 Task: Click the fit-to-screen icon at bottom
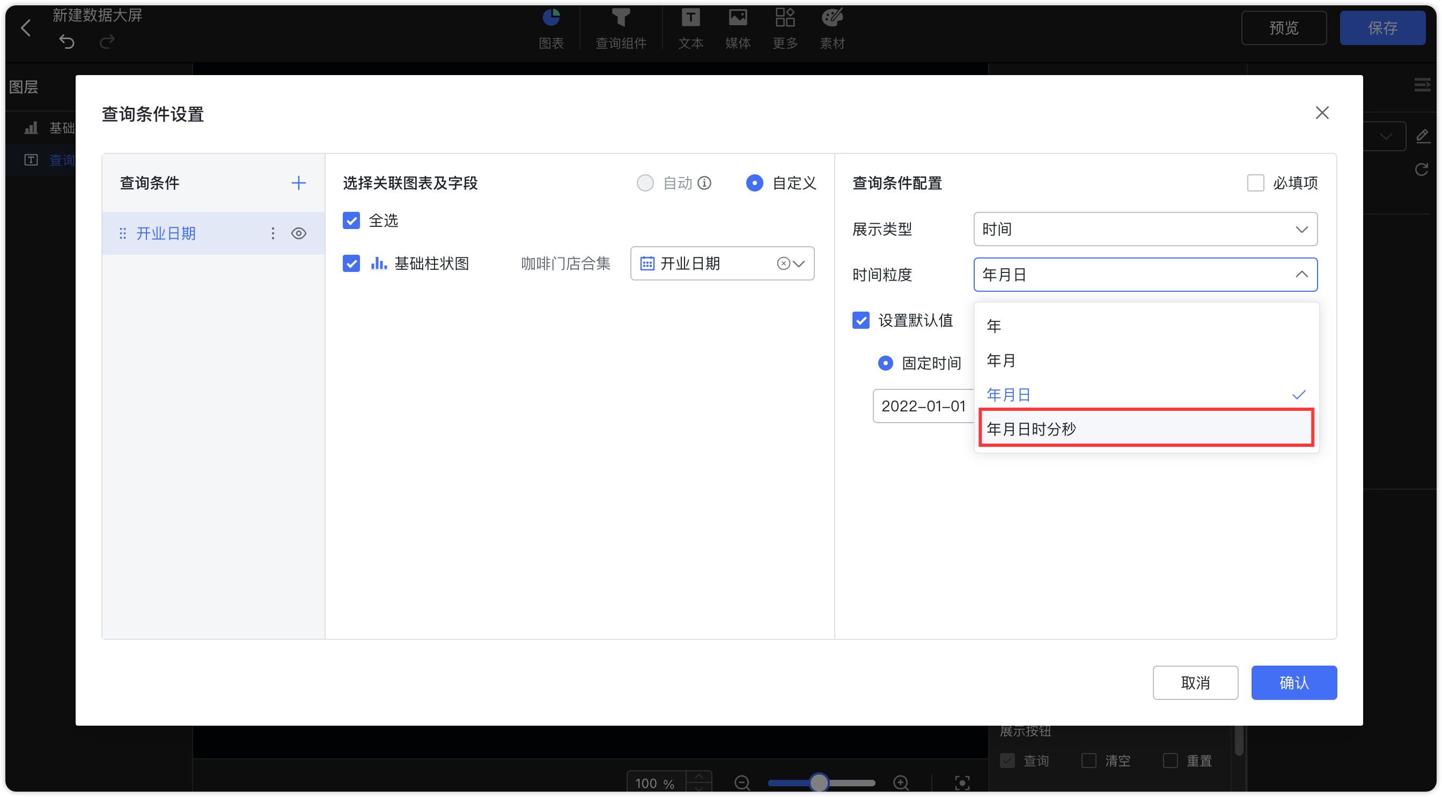tap(962, 782)
